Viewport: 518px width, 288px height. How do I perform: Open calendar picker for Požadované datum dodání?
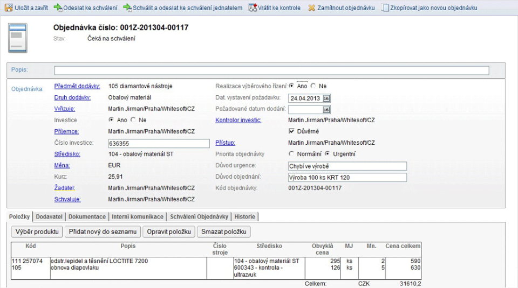pos(326,109)
